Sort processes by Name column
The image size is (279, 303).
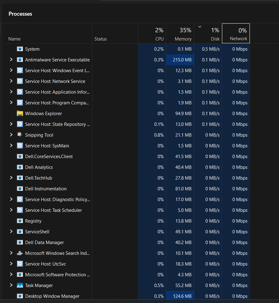pos(47,33)
